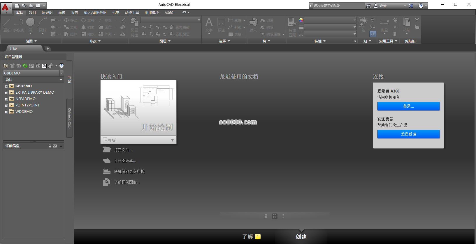Click the 发送反馈 button
This screenshot has height=244, width=476.
coord(408,134)
